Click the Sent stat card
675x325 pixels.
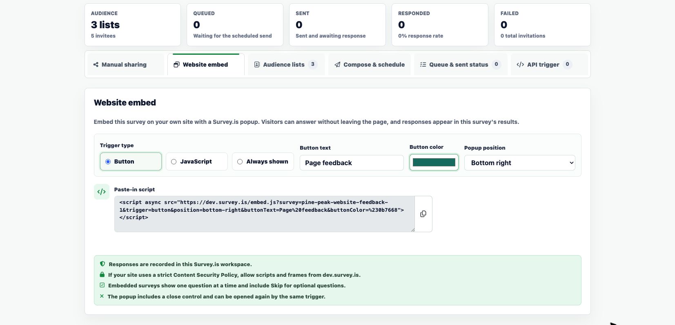(x=337, y=25)
